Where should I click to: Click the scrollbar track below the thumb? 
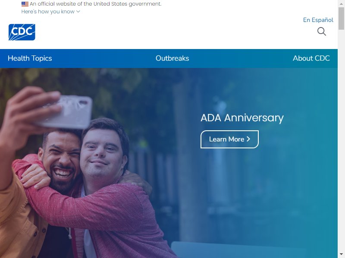pos(341,141)
